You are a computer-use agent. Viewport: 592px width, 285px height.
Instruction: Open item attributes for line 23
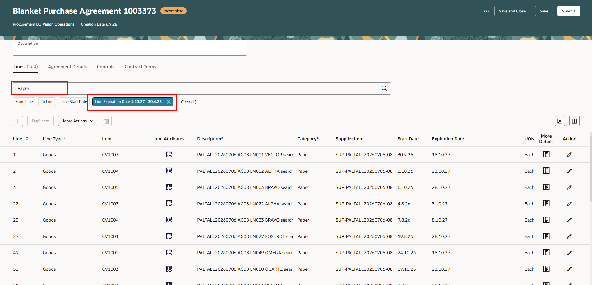point(169,220)
